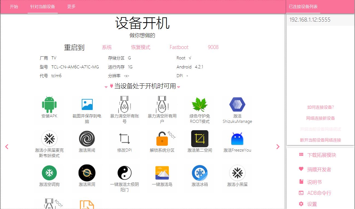Select the 修改DPI tool icon
Image resolution: width=355 pixels, height=209 pixels.
coord(124,139)
